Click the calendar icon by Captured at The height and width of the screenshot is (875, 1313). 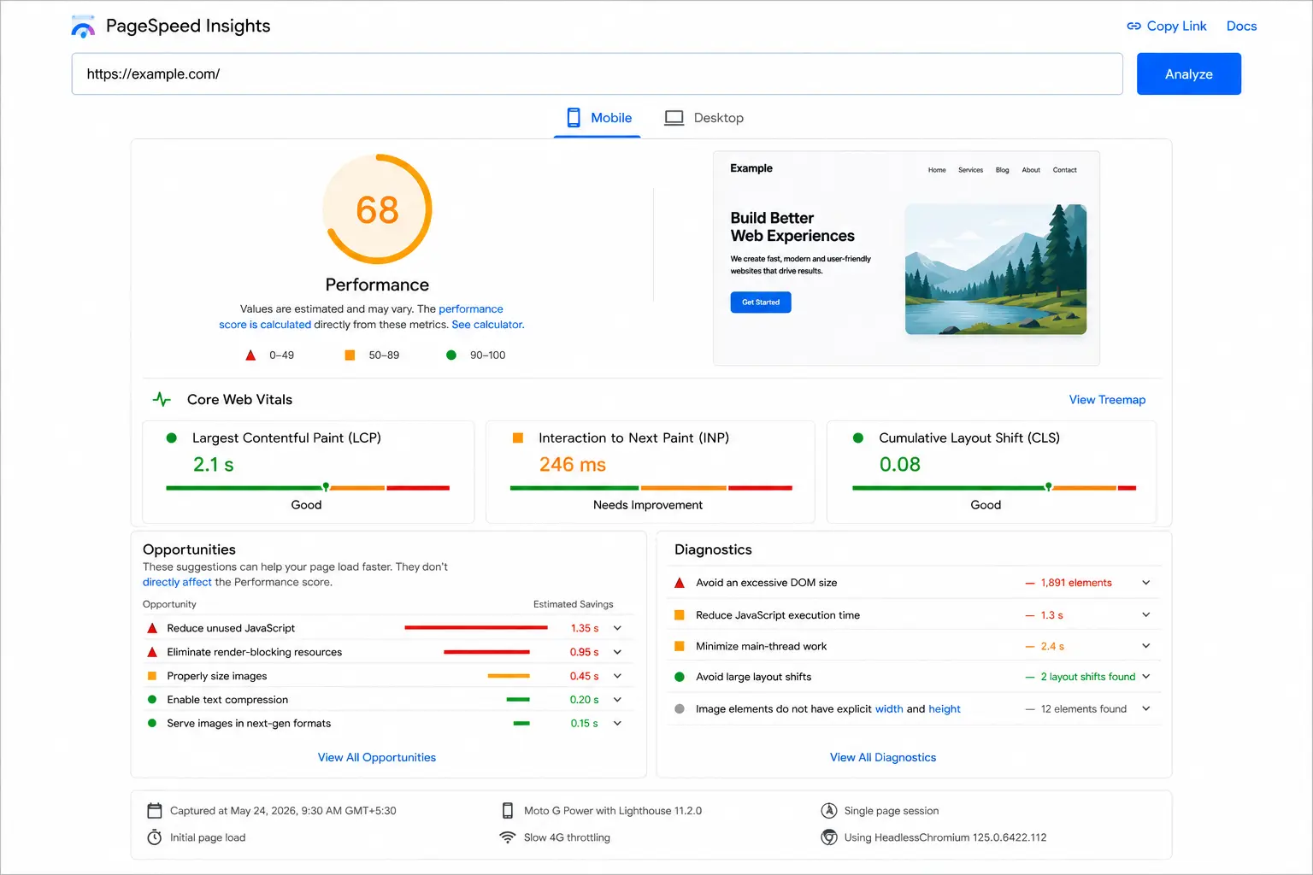pos(155,811)
